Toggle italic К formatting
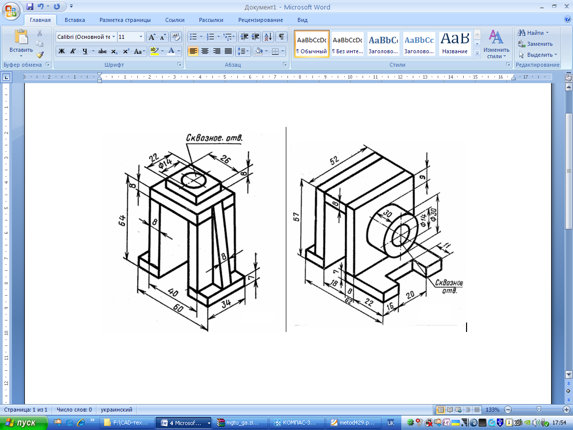The height and width of the screenshot is (430, 573). [x=73, y=51]
